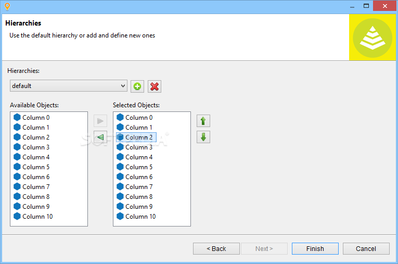Cancel the hierarchies wizard
The width and height of the screenshot is (398, 264).
(366, 248)
